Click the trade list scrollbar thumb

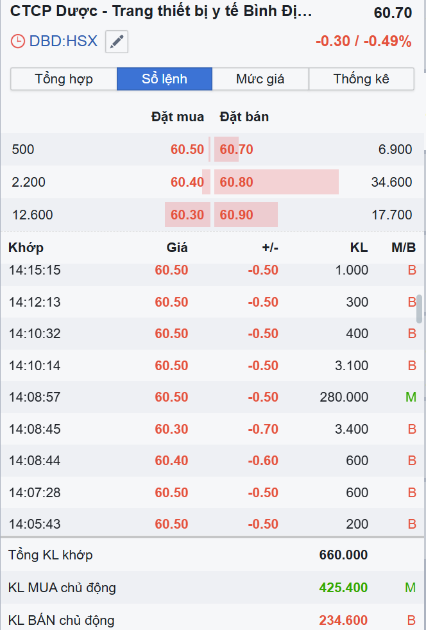[420, 309]
